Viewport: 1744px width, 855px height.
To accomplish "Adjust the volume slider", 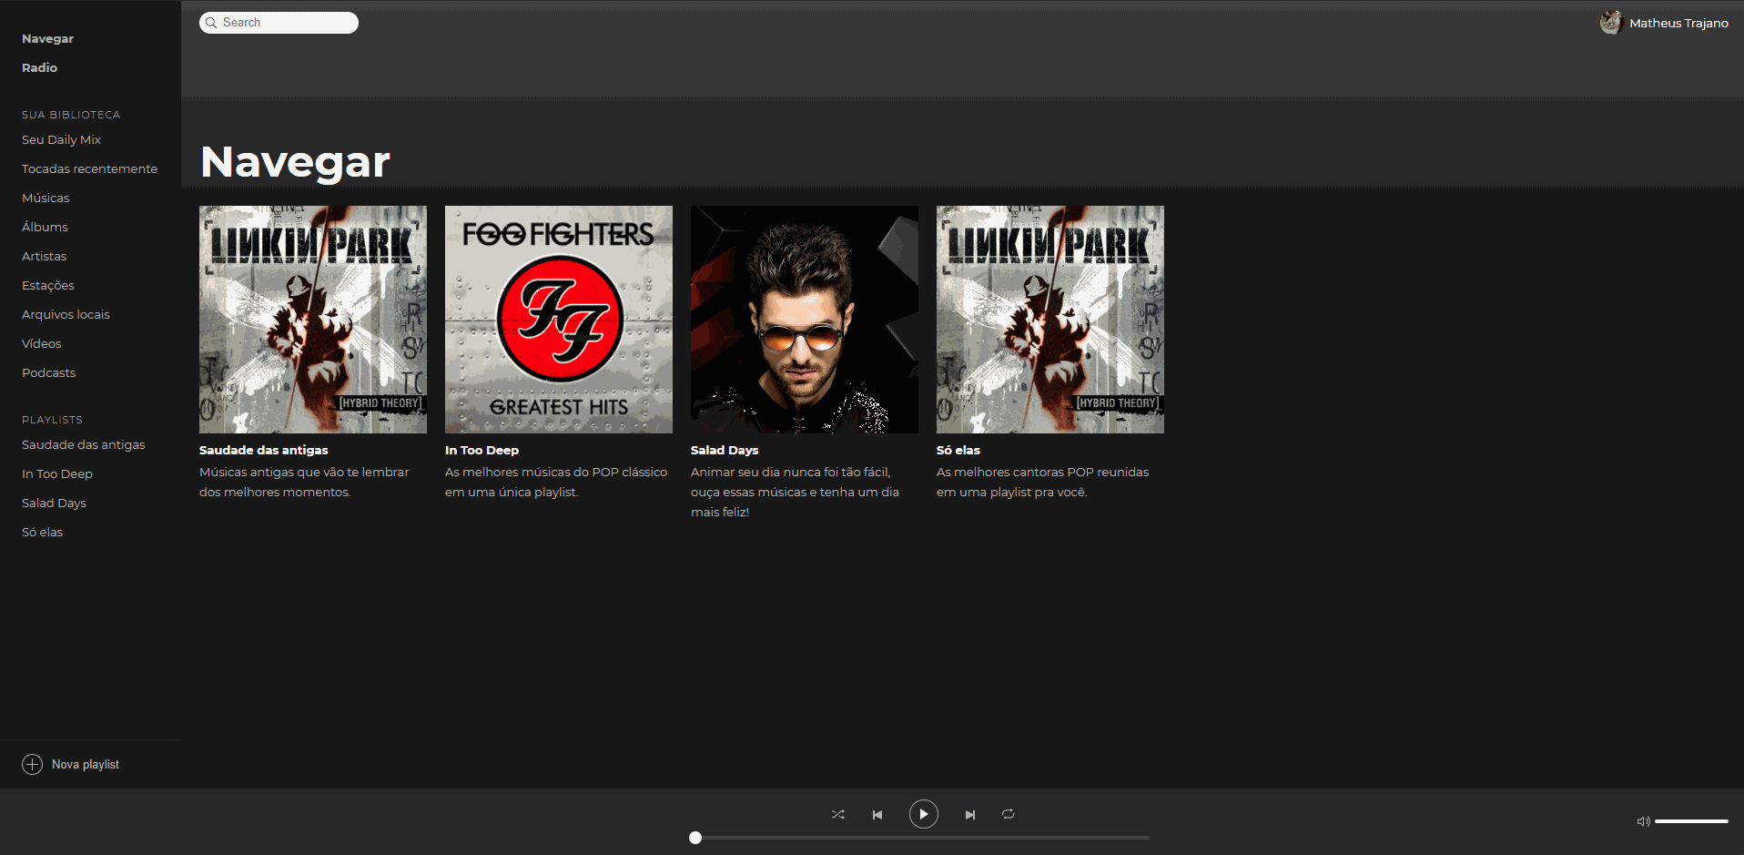I will pos(1691,821).
